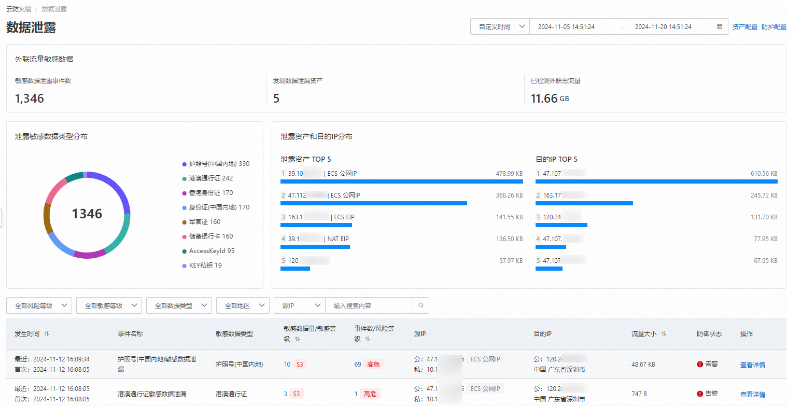787x406 pixels.
Task: Click red 告警 icon in 护照号 row
Action: (x=700, y=364)
